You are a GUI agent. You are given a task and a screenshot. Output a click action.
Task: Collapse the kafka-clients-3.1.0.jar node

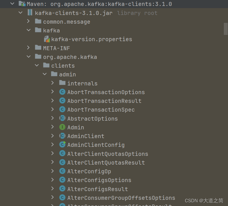tap(21, 12)
